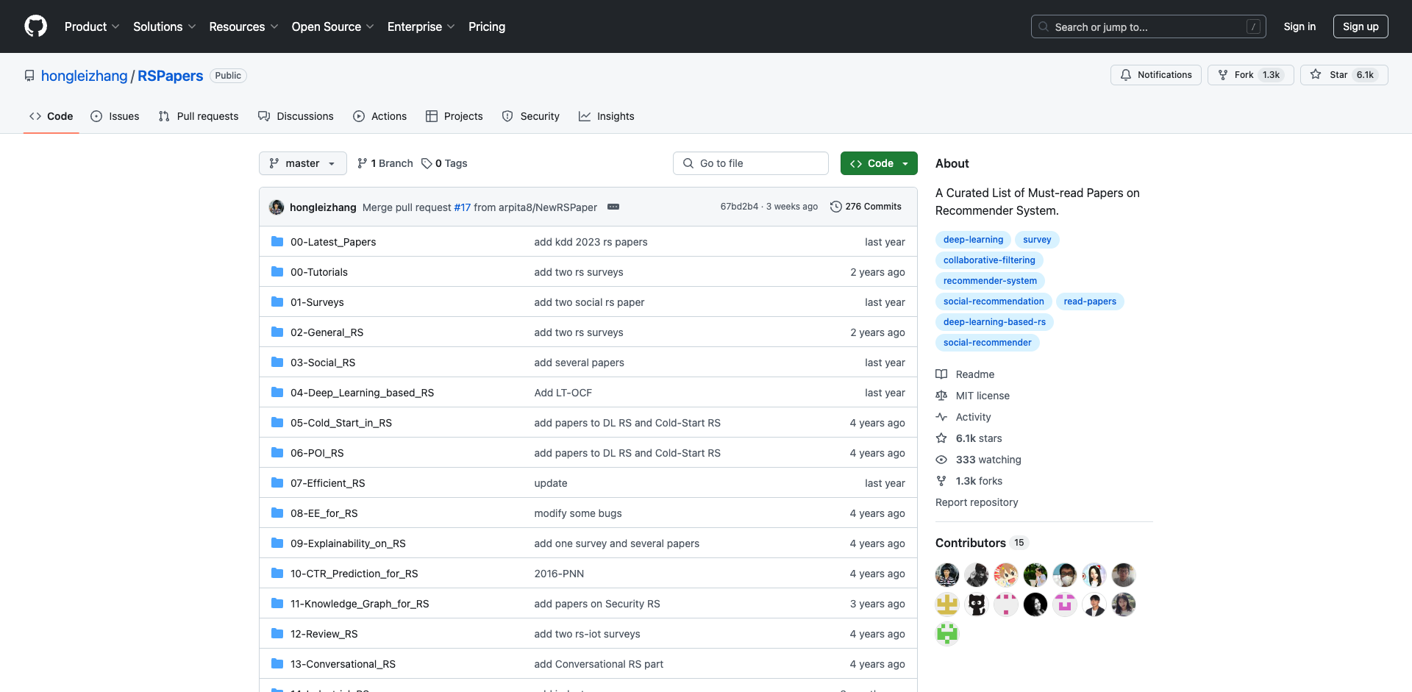Open the 00-Latest_Papers folder icon

tap(277, 241)
